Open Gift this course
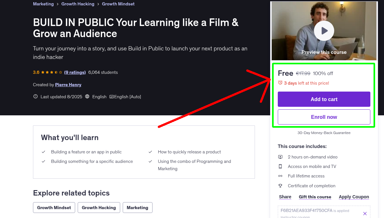Screen dimensions: 384x218 (x=315, y=196)
